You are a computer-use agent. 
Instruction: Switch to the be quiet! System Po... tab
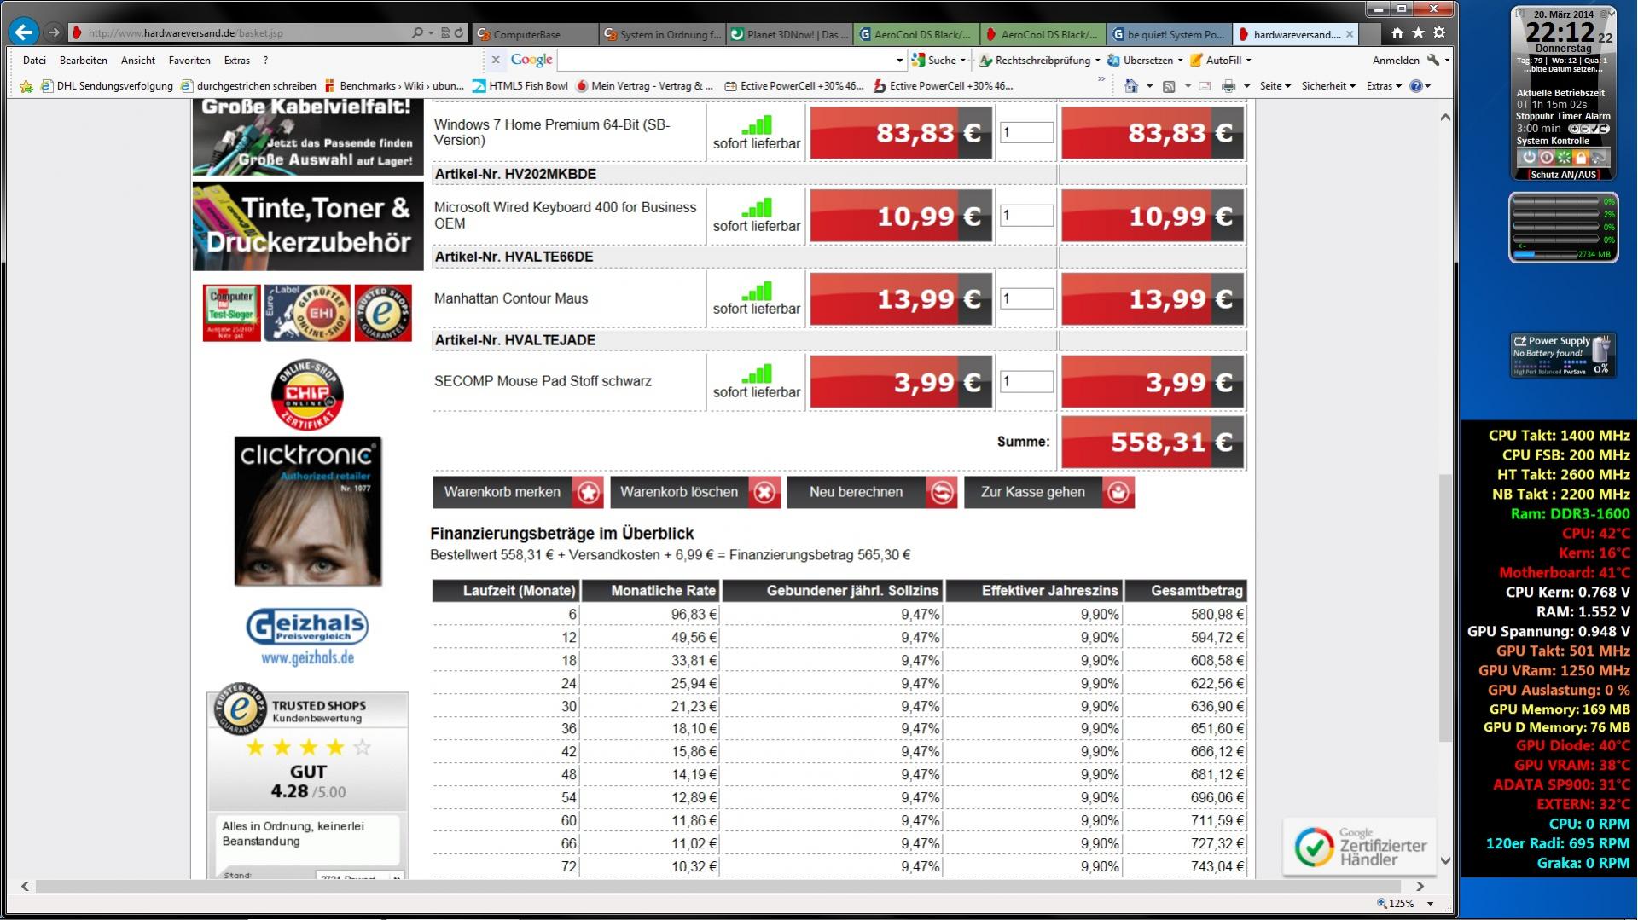tap(1169, 34)
